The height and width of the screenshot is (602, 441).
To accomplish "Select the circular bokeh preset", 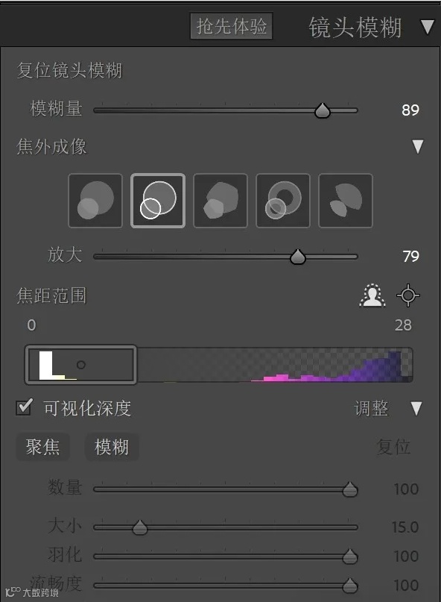I will 95,201.
